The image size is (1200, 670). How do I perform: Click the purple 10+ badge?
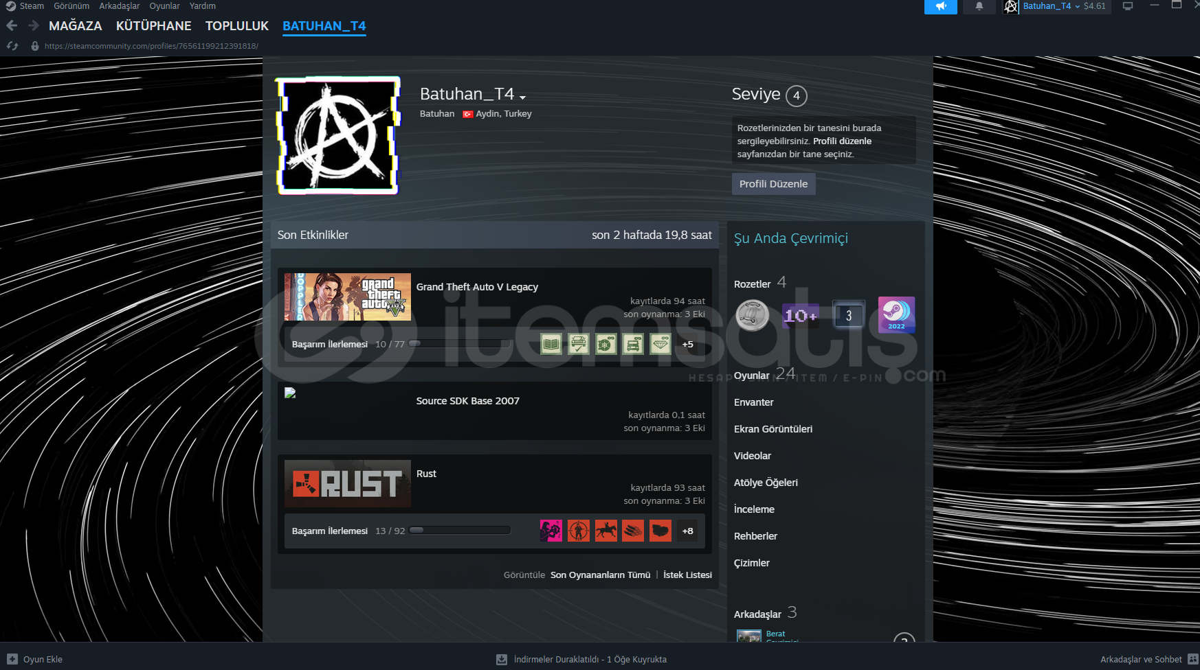point(801,315)
